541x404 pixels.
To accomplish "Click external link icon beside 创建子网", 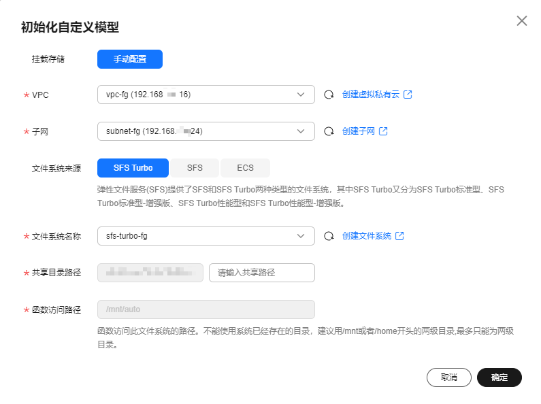I will coord(383,131).
